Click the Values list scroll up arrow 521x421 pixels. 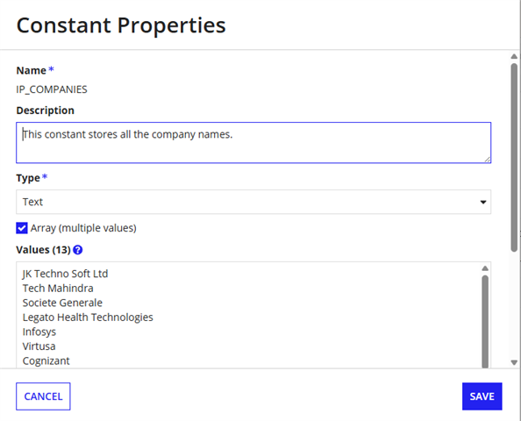485,268
